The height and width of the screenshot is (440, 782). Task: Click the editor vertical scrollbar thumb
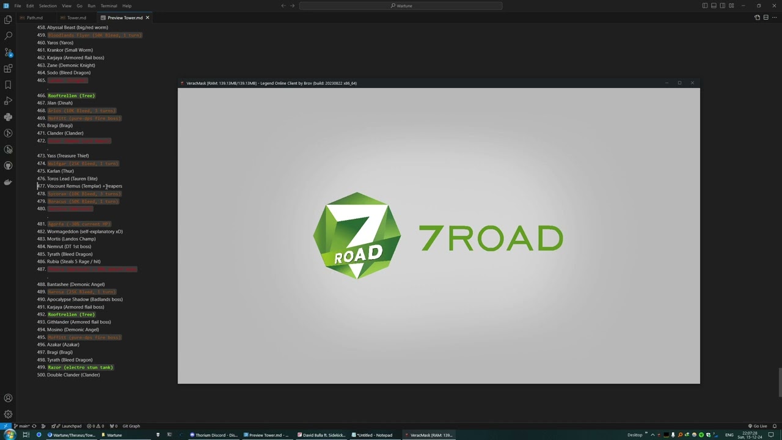coord(780,383)
